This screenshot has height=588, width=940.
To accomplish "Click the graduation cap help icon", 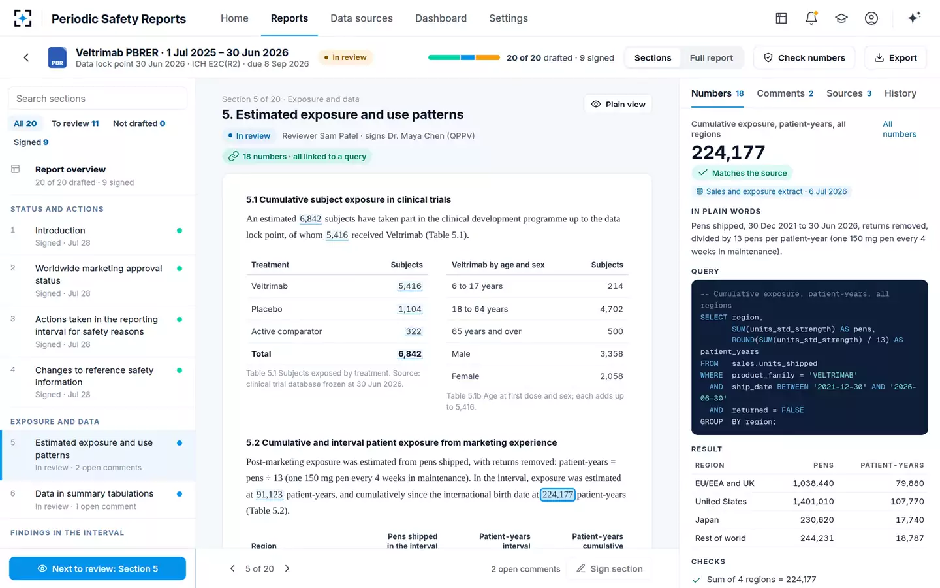I will coord(841,18).
